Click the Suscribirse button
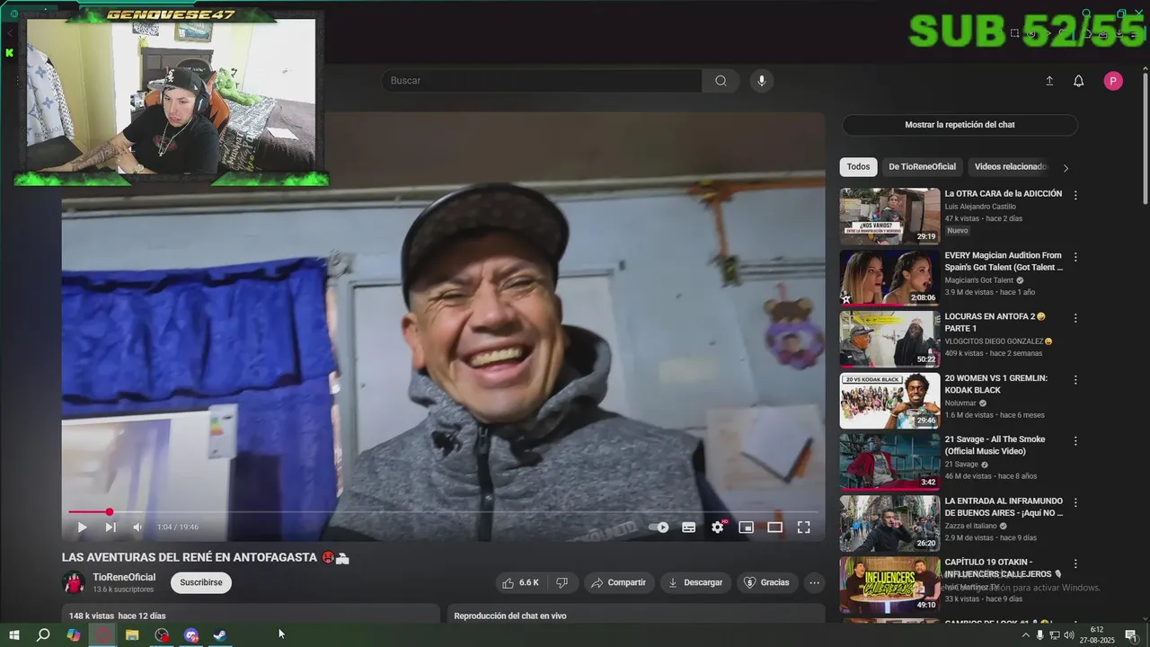The height and width of the screenshot is (647, 1150). (200, 582)
